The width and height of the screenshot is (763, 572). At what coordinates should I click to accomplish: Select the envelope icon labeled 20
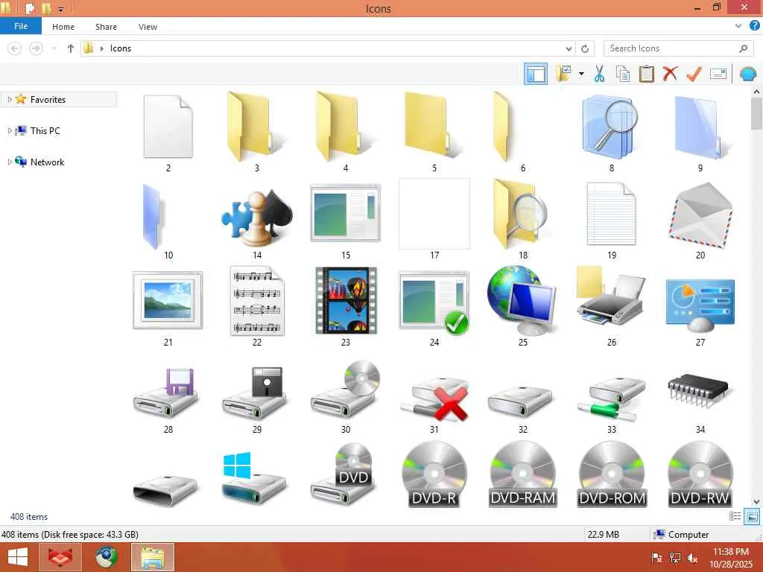click(700, 215)
